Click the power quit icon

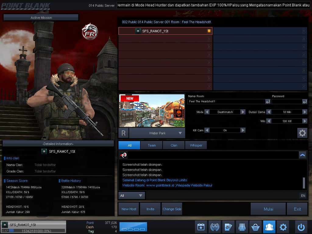coord(301,227)
